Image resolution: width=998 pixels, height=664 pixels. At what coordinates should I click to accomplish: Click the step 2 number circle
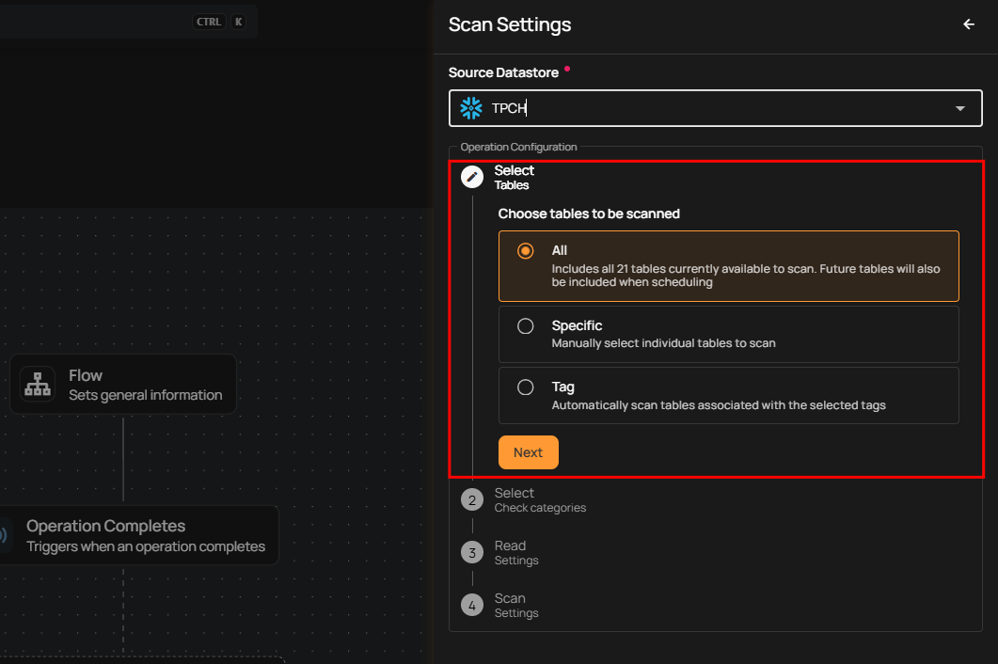472,500
